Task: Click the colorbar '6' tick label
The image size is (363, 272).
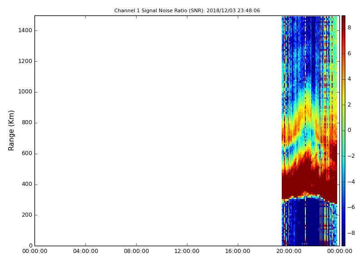Action: point(349,53)
